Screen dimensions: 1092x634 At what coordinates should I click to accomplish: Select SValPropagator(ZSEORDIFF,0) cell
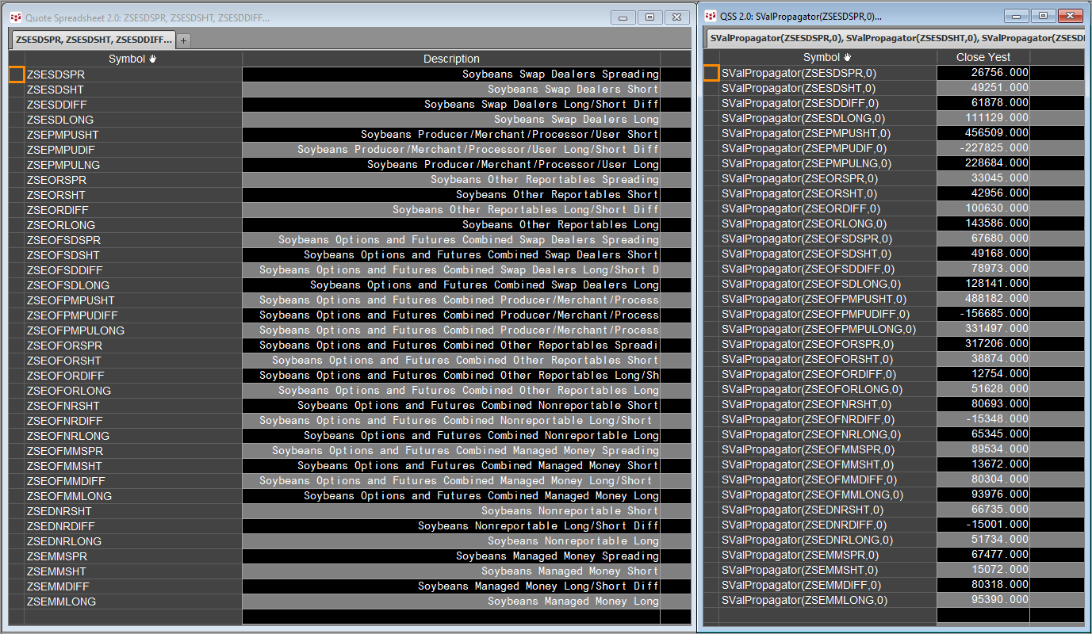click(x=827, y=208)
